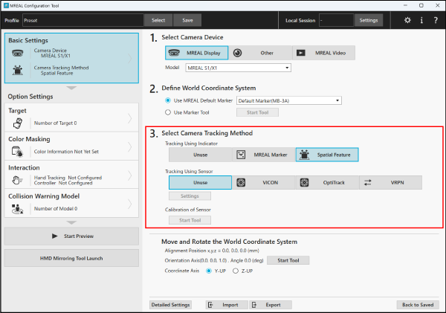Click the Camera Tracking Method icon in Basic Settings
446x313 pixels.
[18, 70]
